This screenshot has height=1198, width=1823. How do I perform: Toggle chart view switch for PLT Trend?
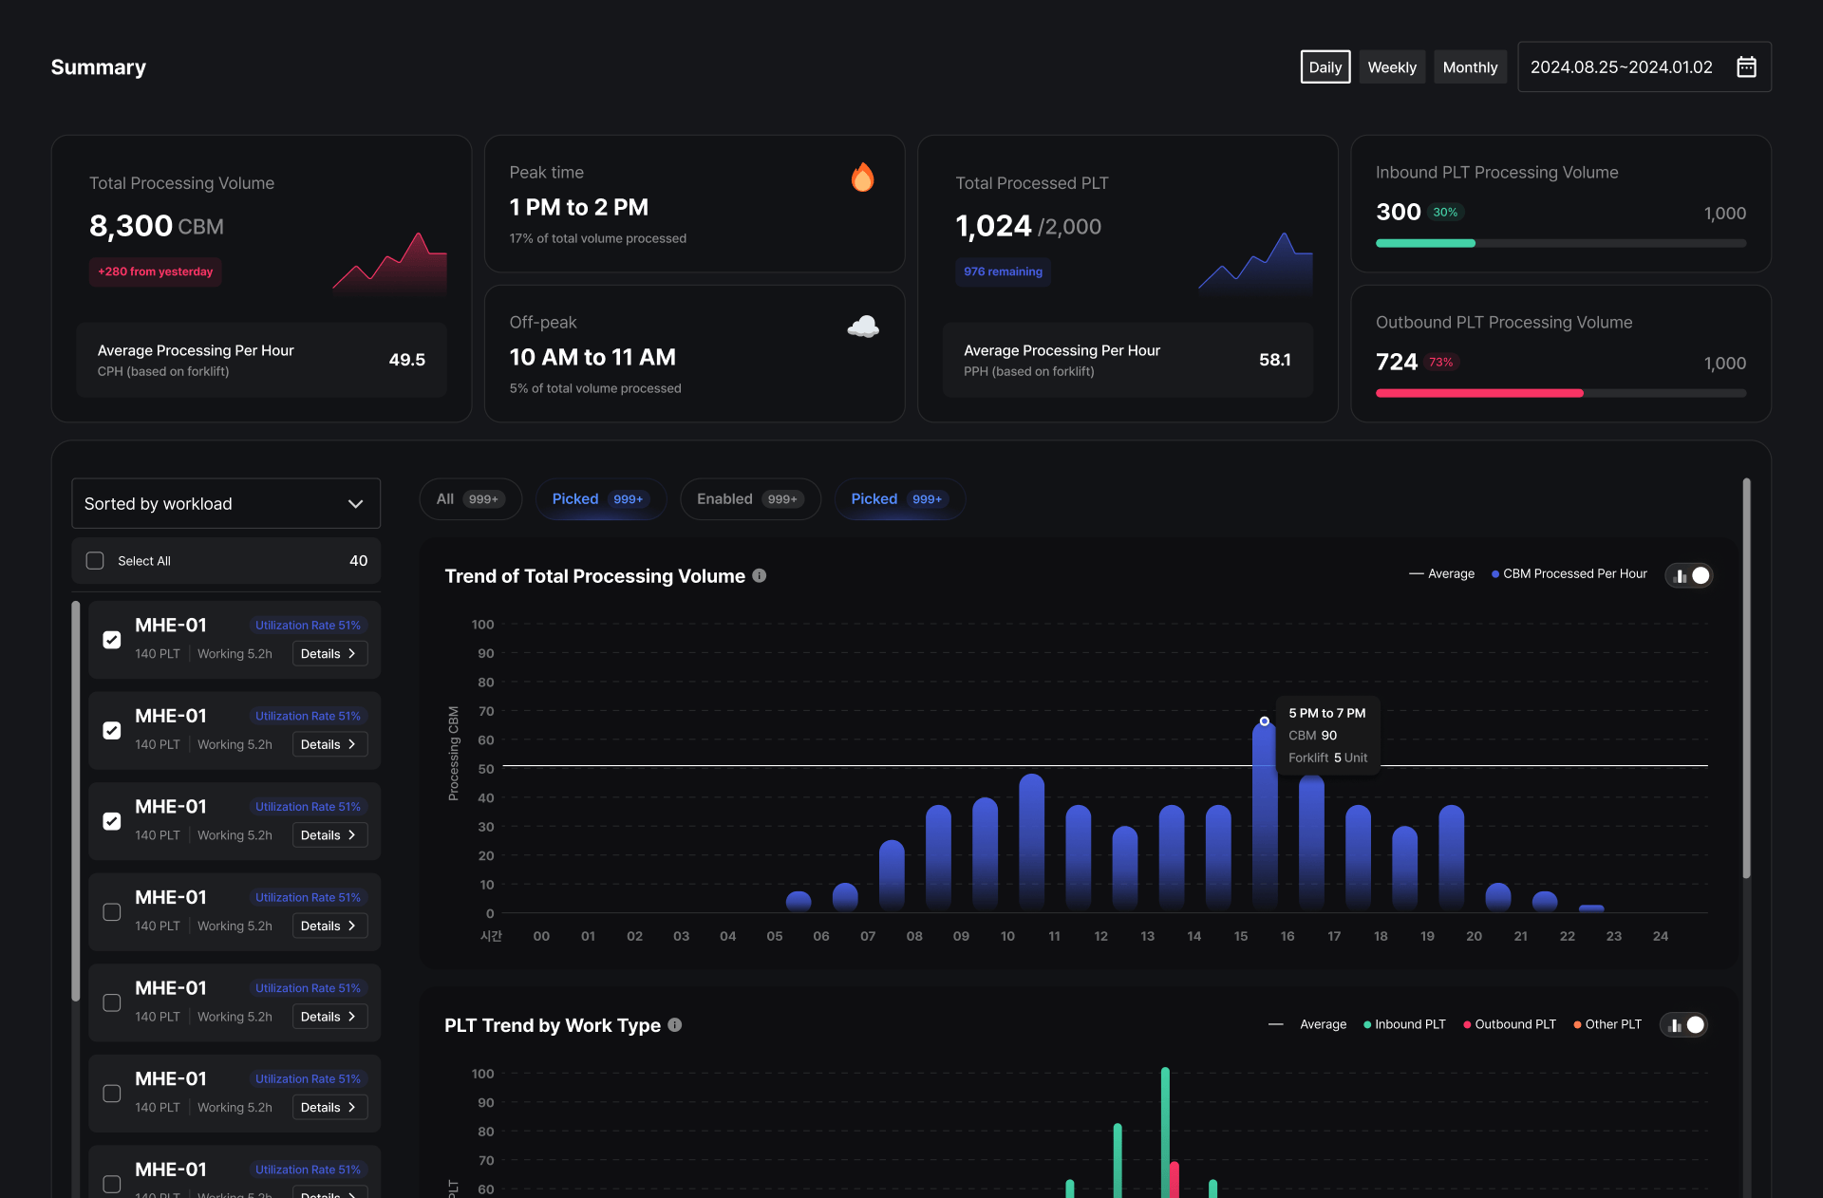pos(1684,1025)
